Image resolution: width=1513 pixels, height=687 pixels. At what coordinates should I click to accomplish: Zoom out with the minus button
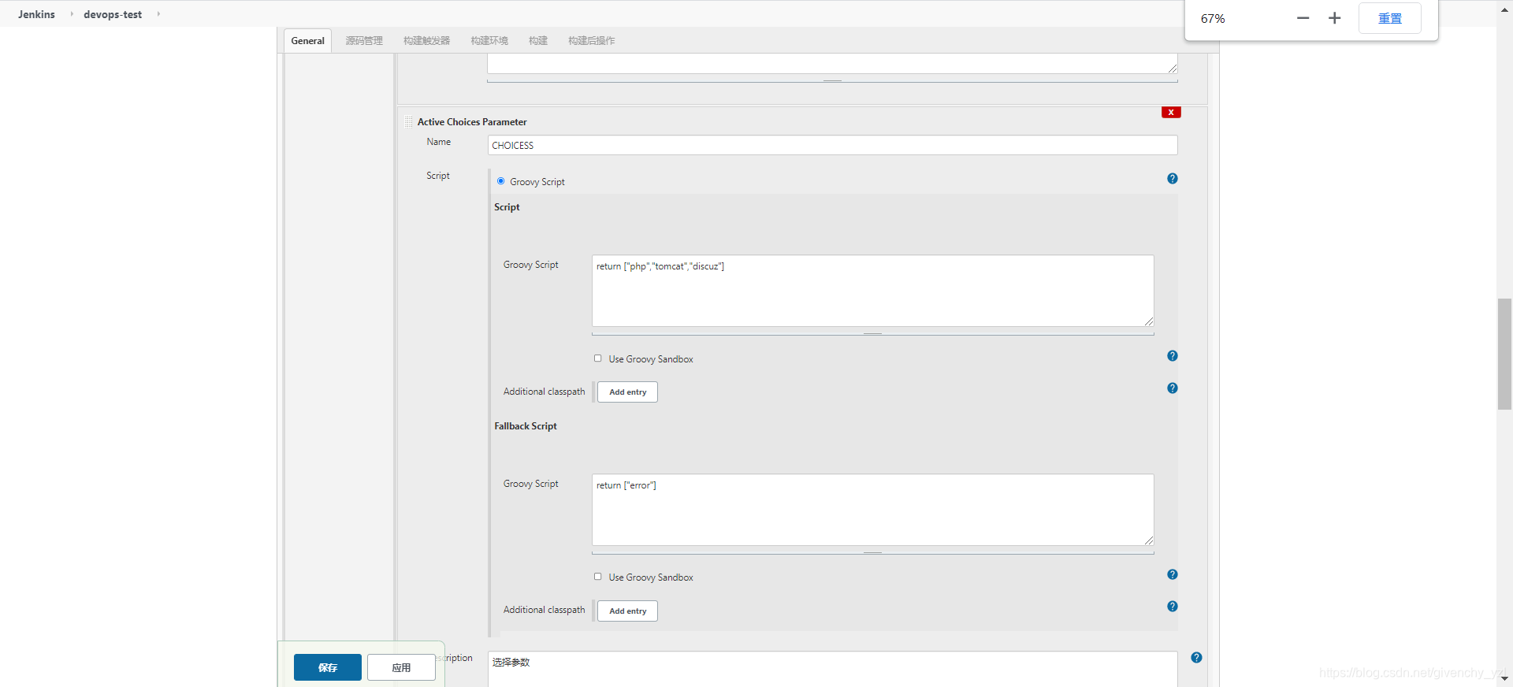pos(1303,18)
